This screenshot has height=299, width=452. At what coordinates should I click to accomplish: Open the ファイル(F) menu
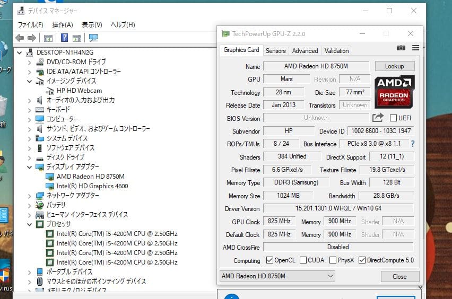point(31,25)
